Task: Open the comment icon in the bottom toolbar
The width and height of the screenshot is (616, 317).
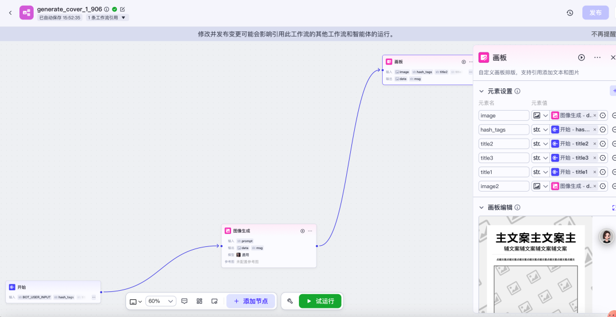Action: 184,301
